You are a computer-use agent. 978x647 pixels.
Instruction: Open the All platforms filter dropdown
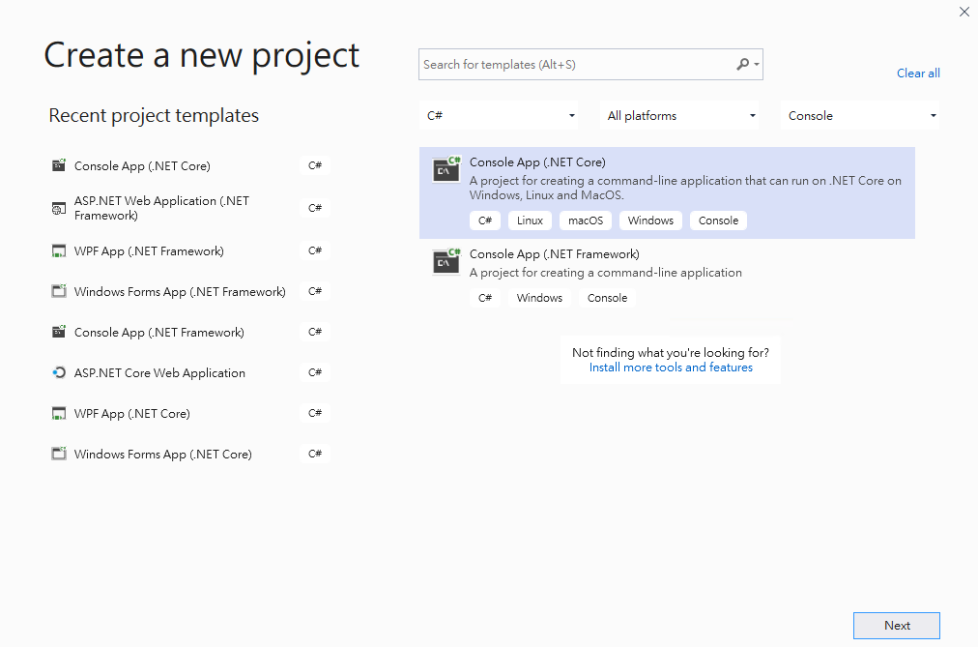point(679,115)
